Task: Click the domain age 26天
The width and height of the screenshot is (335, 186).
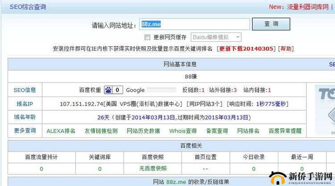Action: point(103,117)
